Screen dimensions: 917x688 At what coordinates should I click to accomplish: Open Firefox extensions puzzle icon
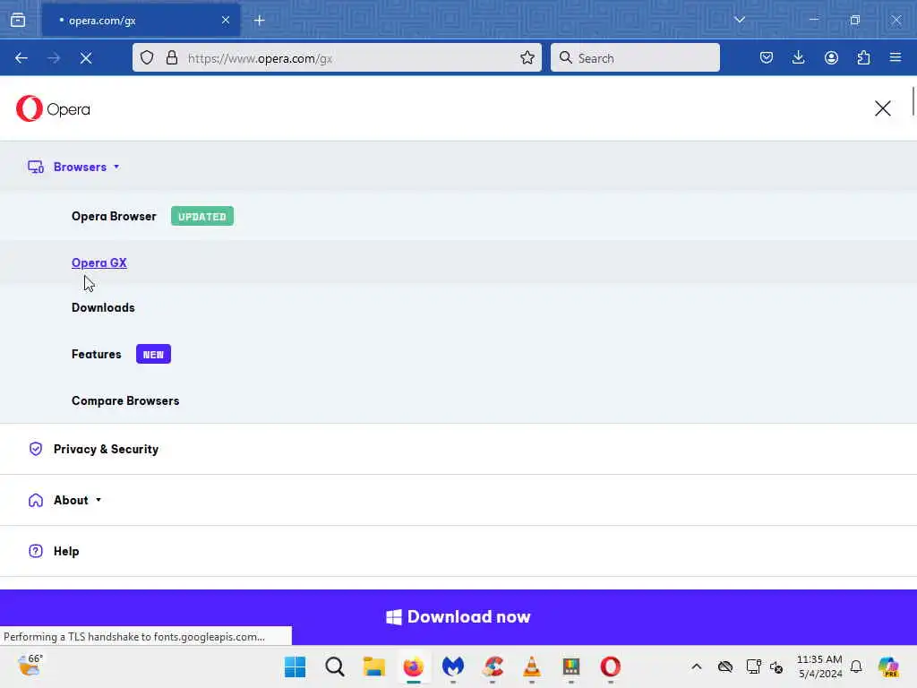tap(863, 57)
